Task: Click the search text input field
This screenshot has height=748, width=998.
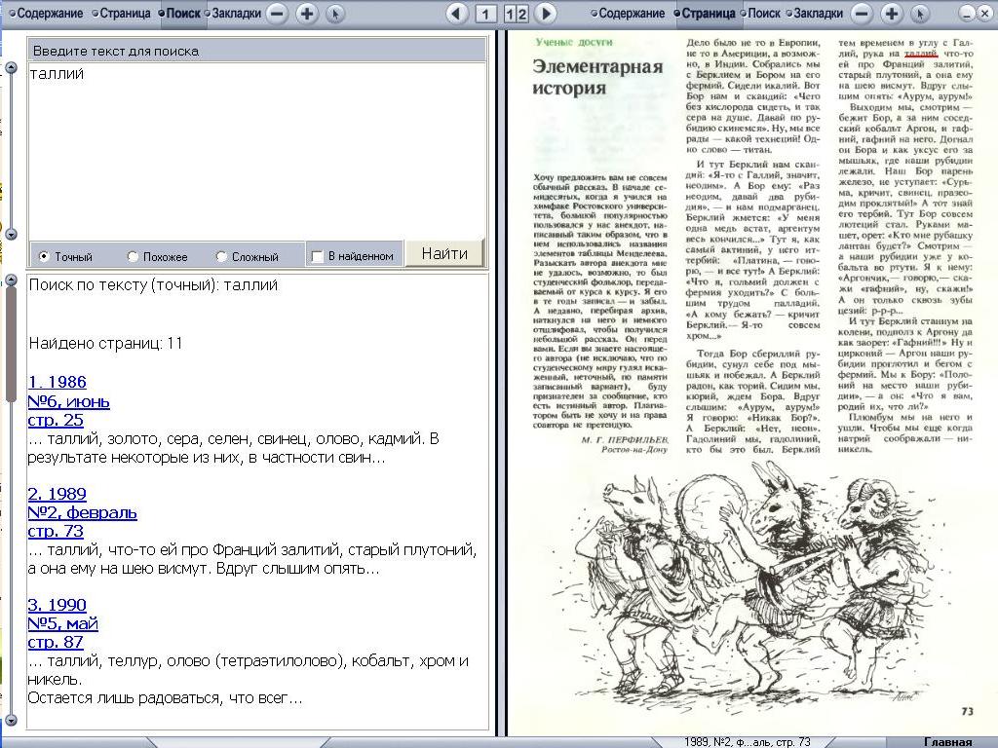Action: tap(255, 146)
